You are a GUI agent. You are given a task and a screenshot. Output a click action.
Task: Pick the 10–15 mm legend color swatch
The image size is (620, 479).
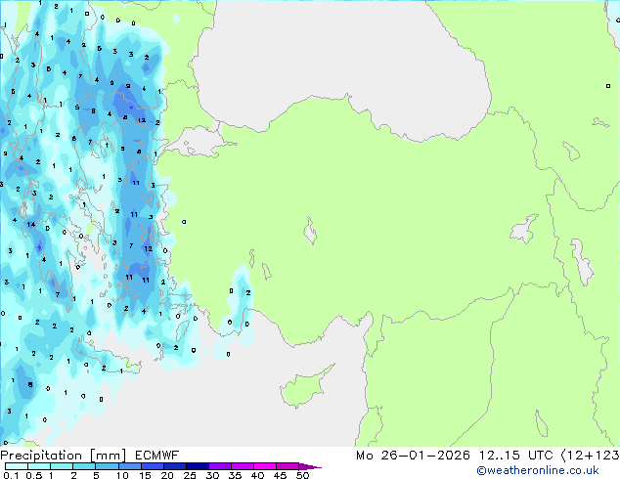pos(130,466)
